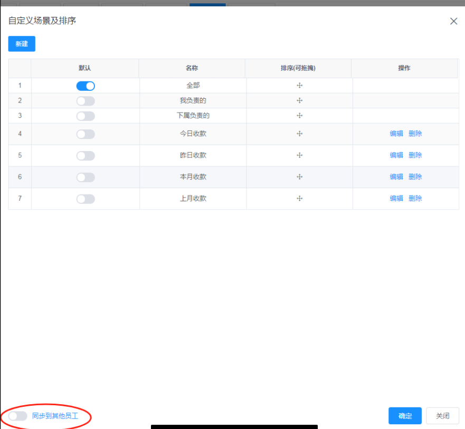Click the drag handle for 全部 row
Viewport: 465px width, 429px height.
point(299,85)
